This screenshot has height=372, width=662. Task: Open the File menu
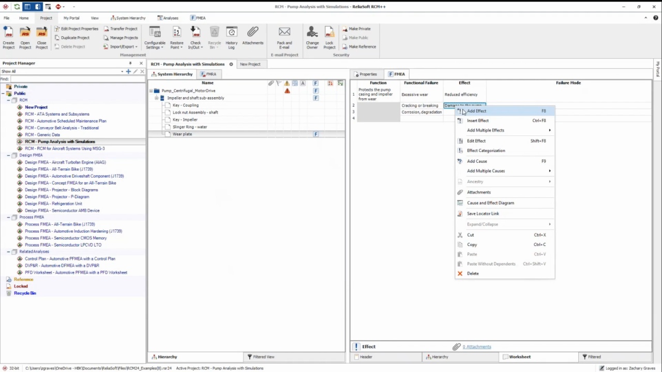7,18
